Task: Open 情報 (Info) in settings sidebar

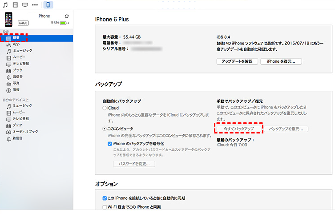Action: point(16,89)
